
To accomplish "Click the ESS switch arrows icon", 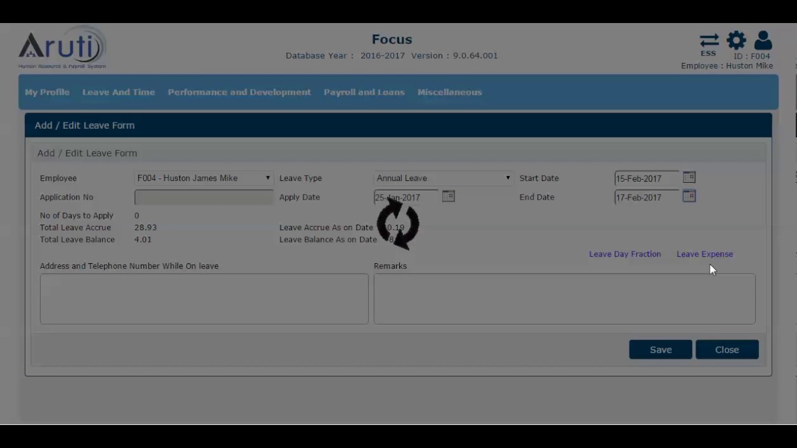I will [x=709, y=42].
